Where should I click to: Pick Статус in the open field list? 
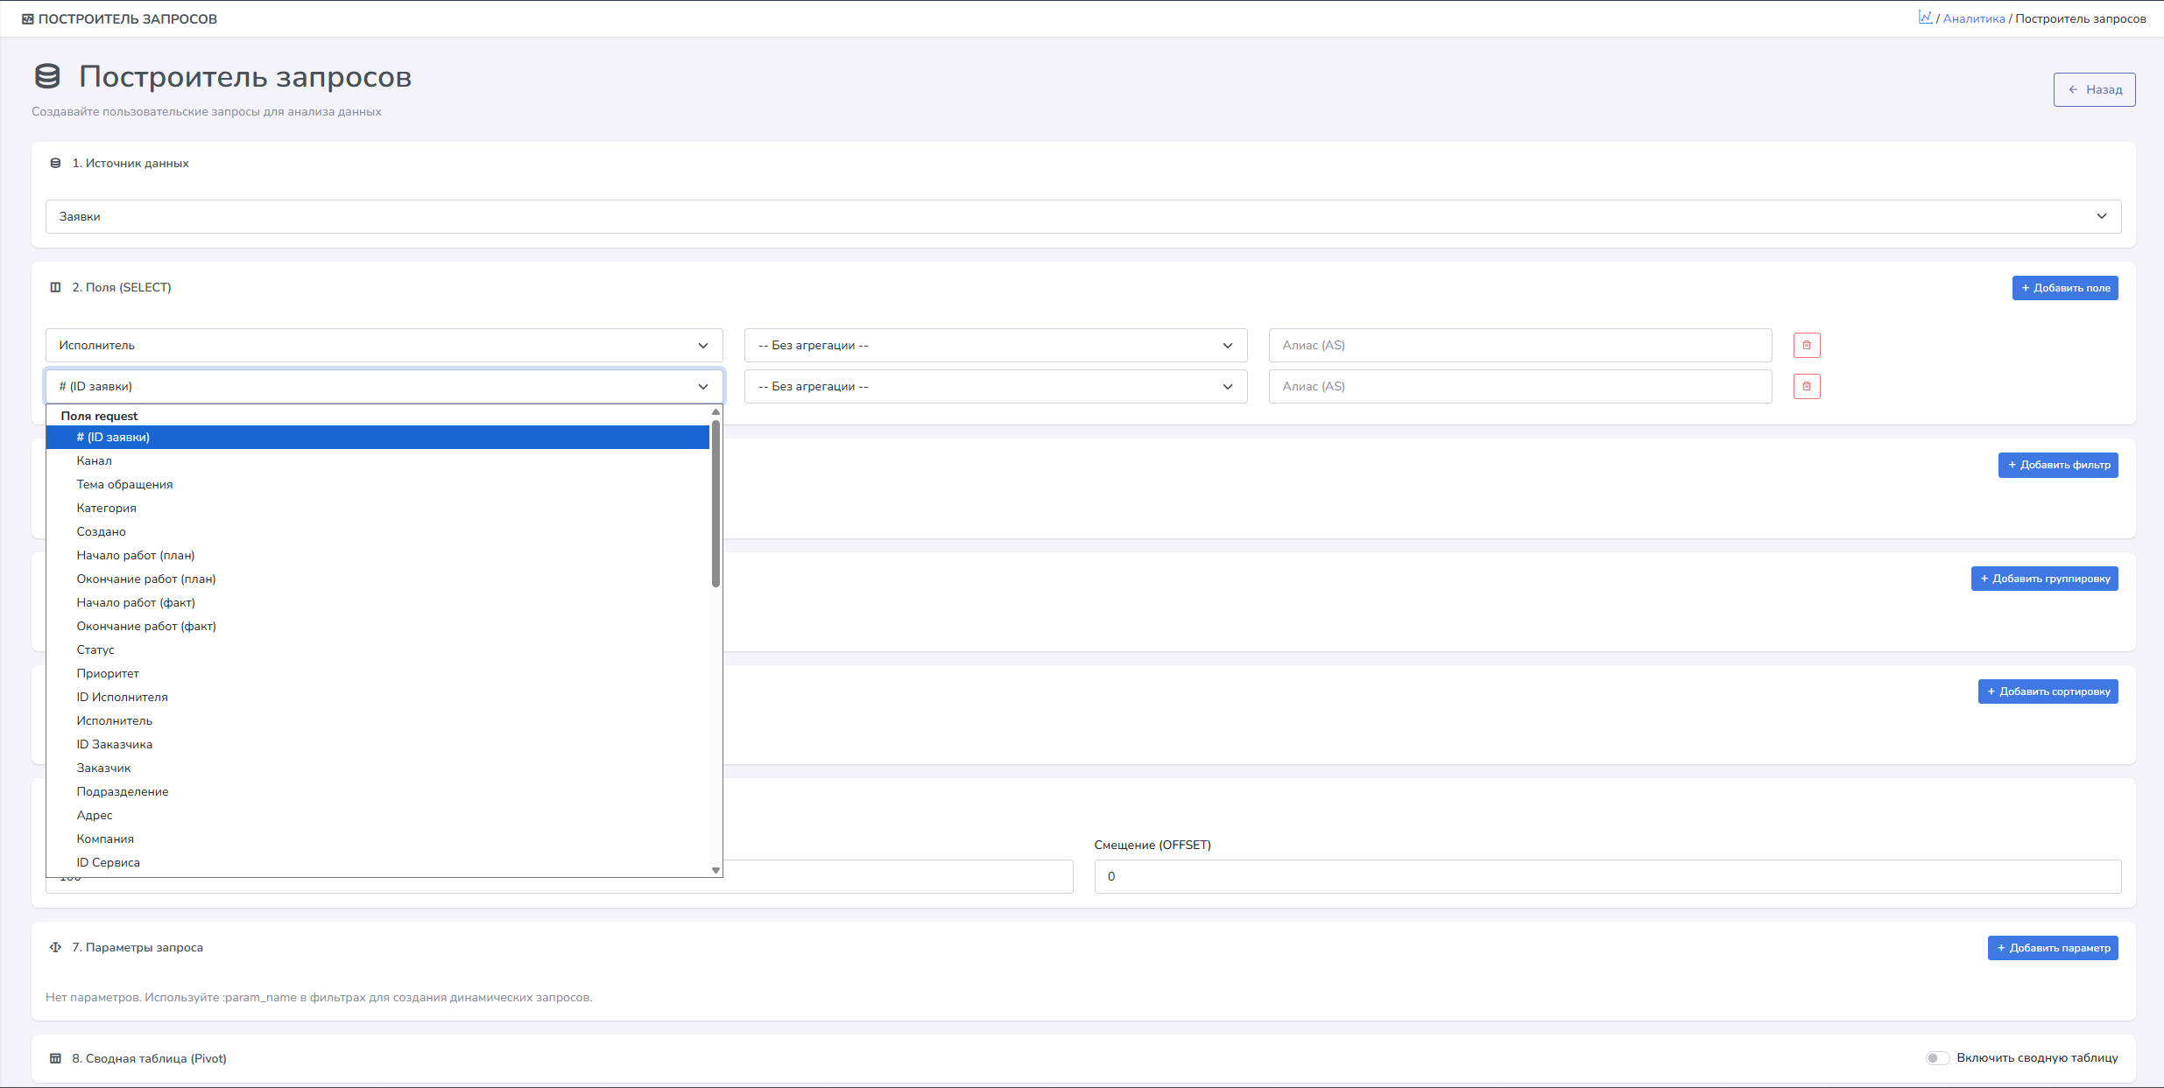coord(95,649)
